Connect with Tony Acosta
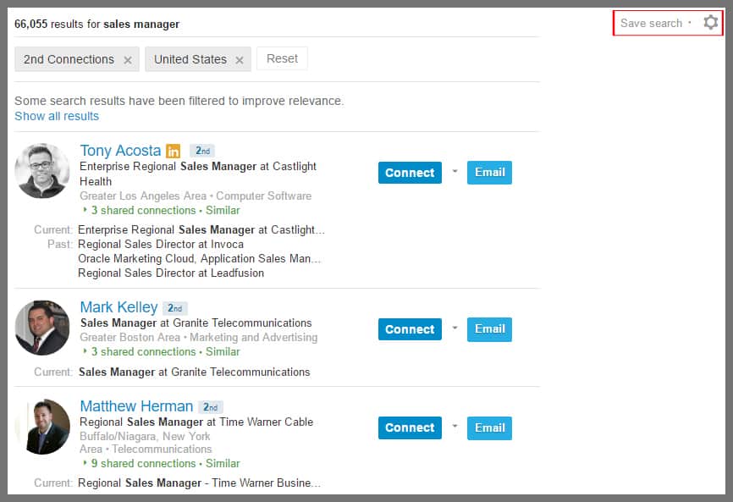733x502 pixels. tap(410, 173)
